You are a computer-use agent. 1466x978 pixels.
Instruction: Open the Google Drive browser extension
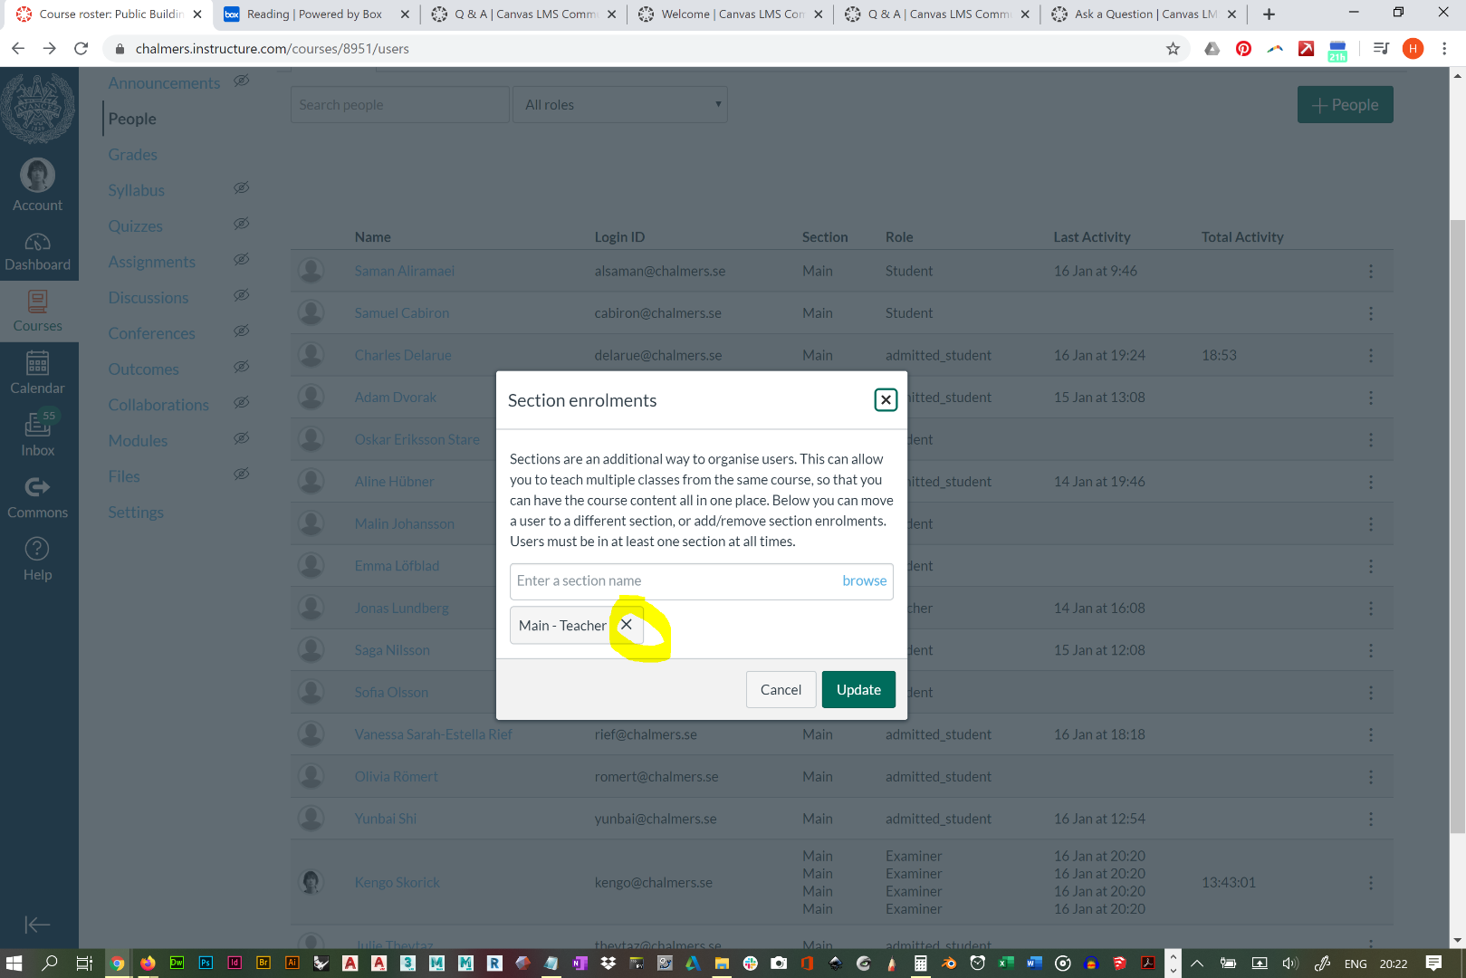pos(1212,49)
